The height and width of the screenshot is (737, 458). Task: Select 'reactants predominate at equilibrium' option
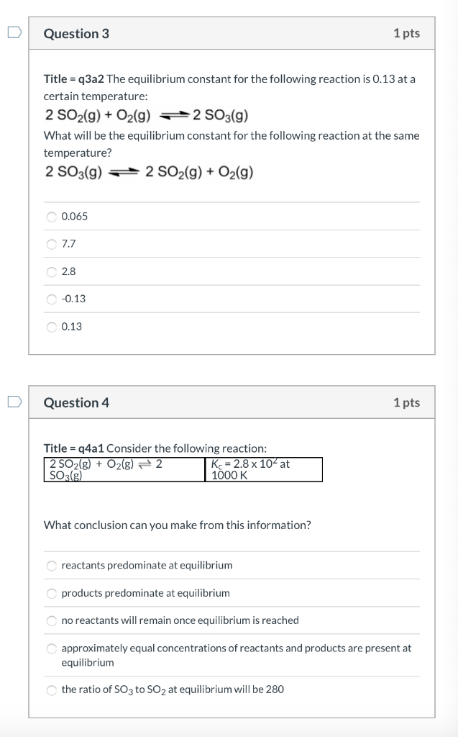pyautogui.click(x=51, y=566)
